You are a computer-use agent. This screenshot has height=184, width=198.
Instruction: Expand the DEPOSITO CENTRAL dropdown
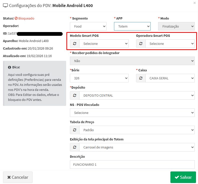tap(137, 95)
